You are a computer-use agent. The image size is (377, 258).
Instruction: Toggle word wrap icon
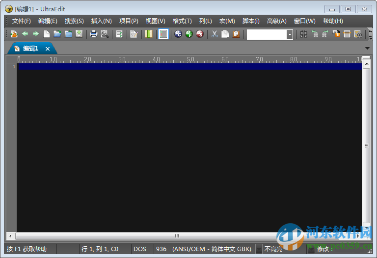(119, 34)
